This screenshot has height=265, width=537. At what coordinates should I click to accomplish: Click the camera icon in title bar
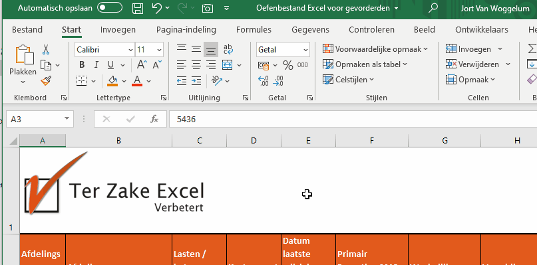point(207,8)
